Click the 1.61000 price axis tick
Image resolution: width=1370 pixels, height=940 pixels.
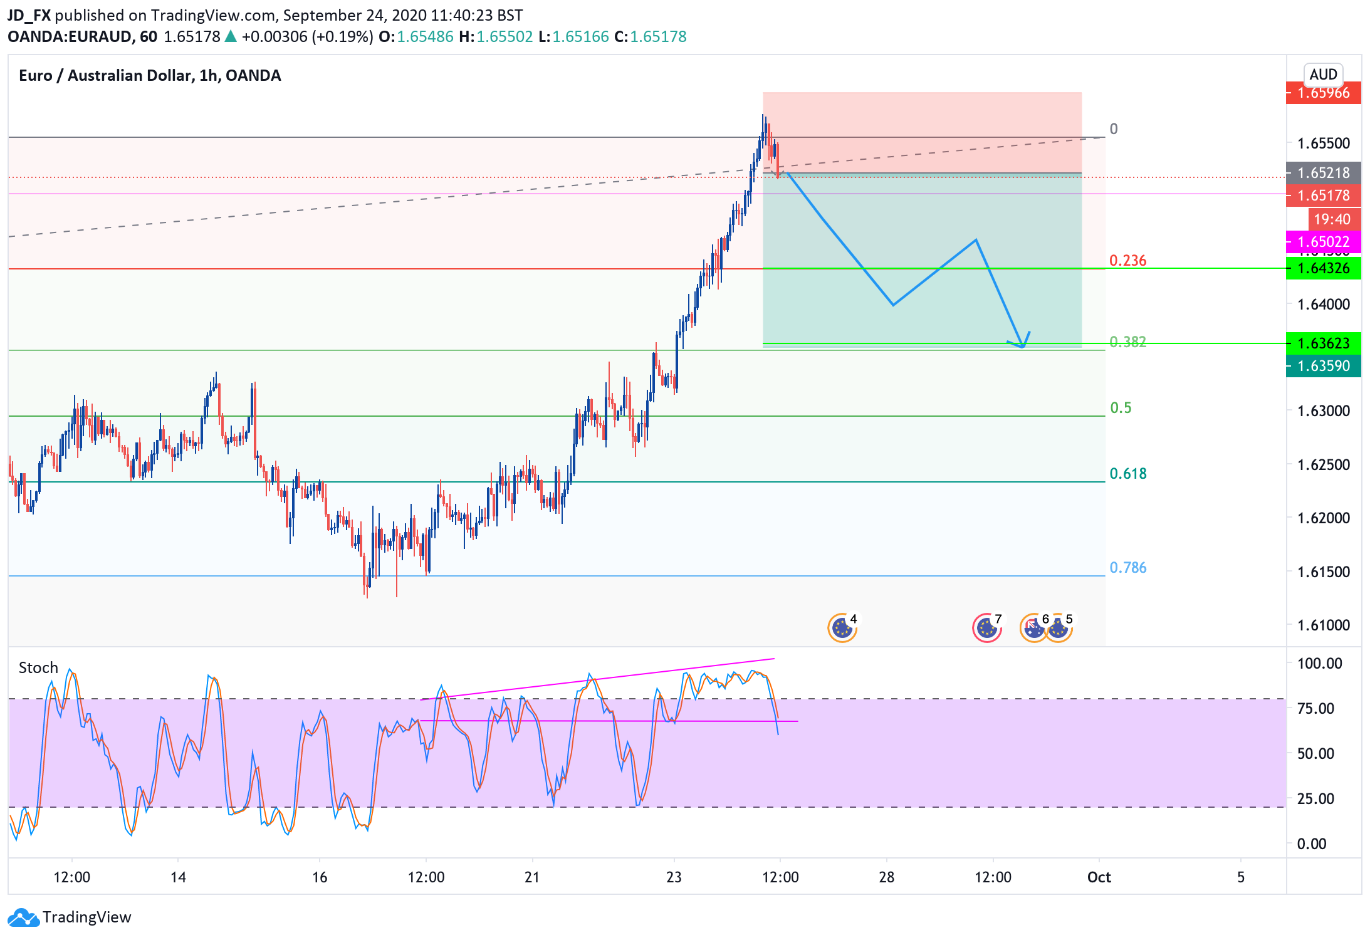(x=1323, y=625)
